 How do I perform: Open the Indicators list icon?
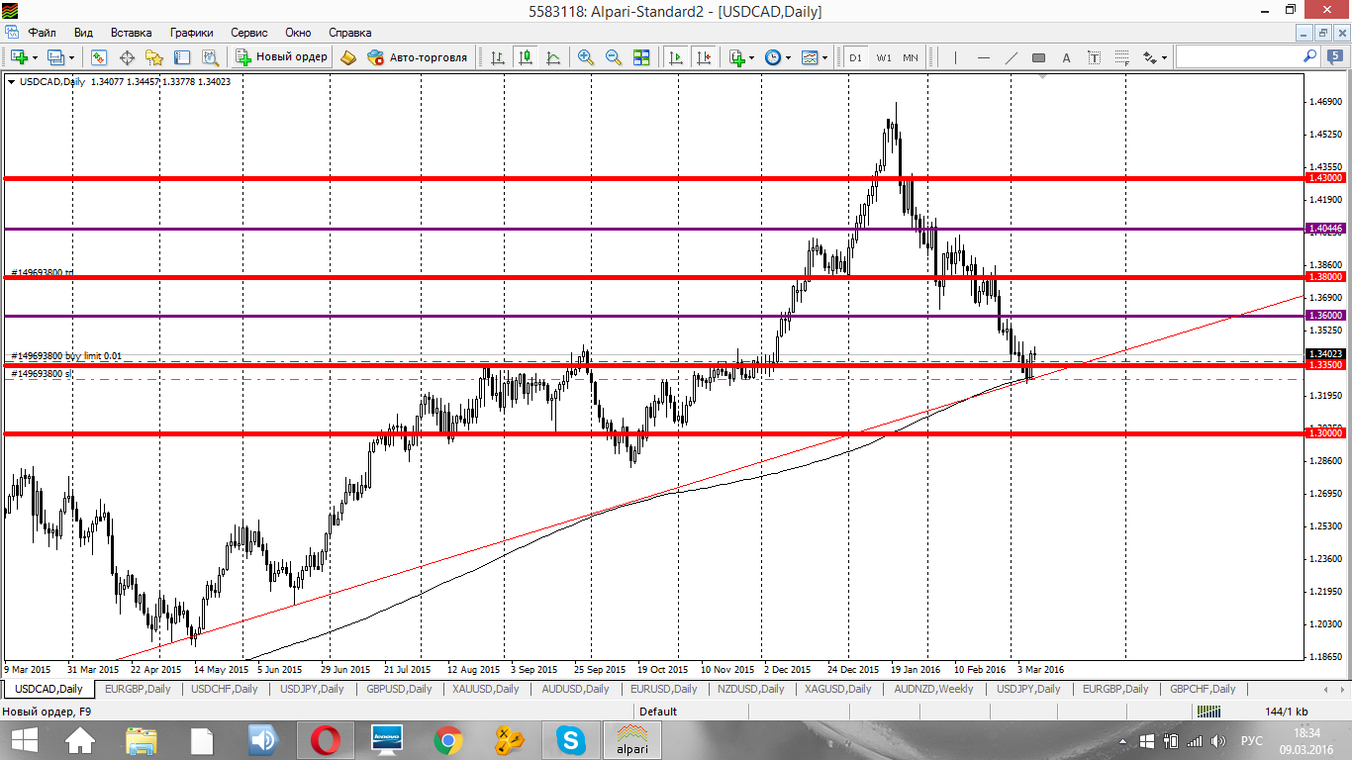(x=736, y=57)
